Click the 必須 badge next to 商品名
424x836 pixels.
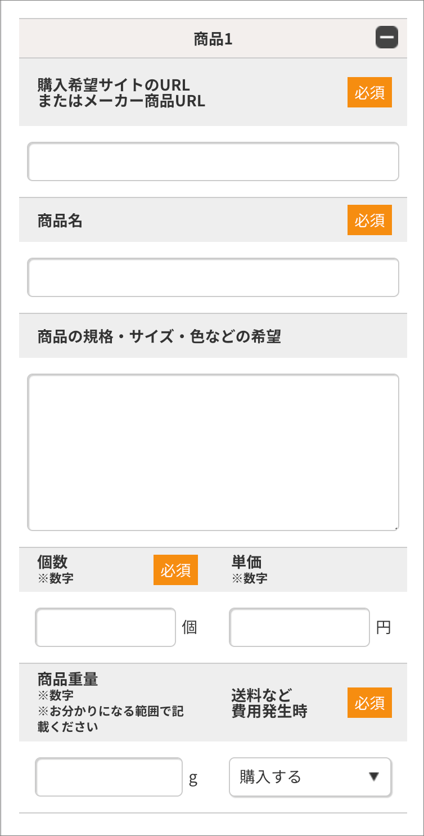click(x=369, y=220)
